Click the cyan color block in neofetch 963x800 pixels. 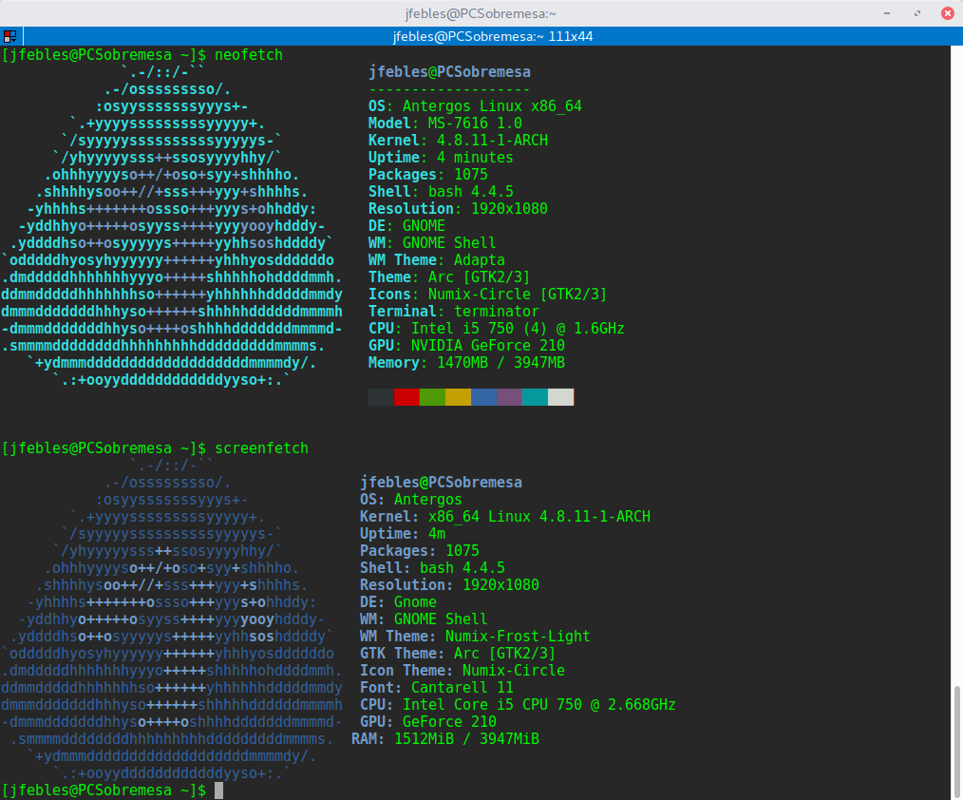click(535, 397)
